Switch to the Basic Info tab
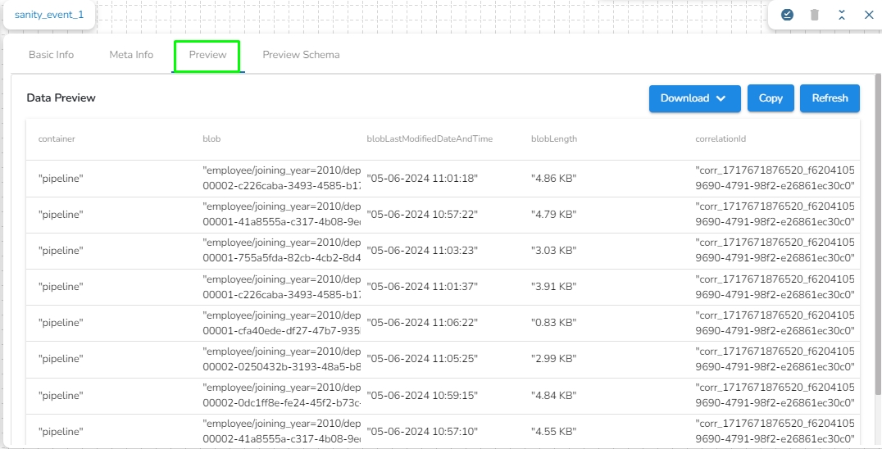Screen dimensions: 882x449 pos(51,55)
